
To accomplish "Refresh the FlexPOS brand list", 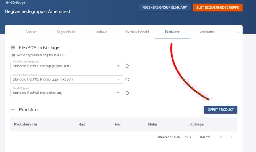I will click(x=128, y=93).
